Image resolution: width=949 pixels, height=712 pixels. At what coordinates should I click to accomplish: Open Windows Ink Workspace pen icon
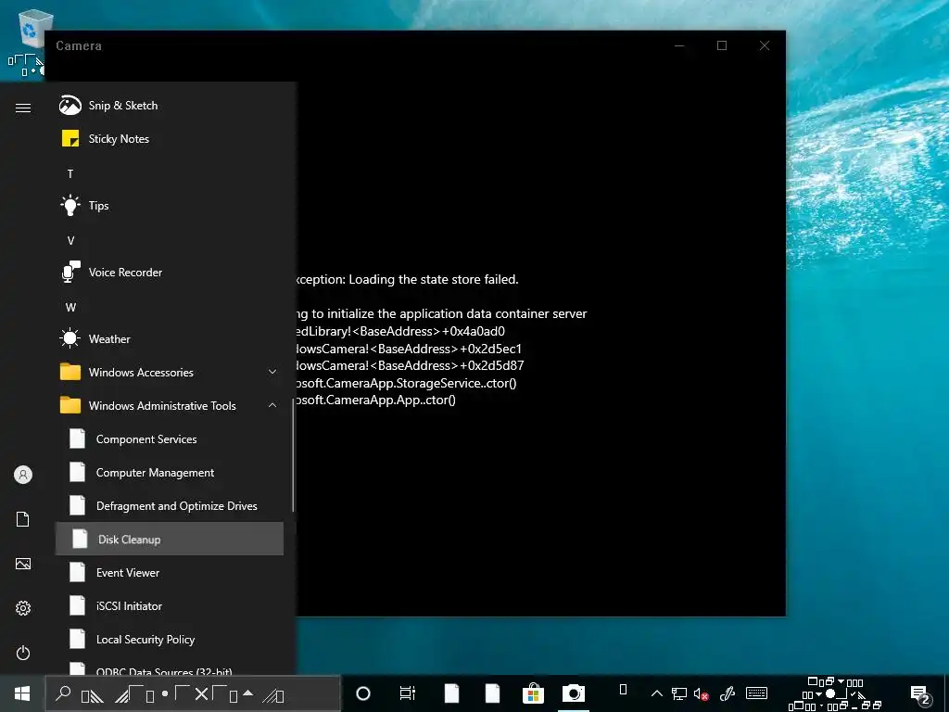[x=727, y=693]
